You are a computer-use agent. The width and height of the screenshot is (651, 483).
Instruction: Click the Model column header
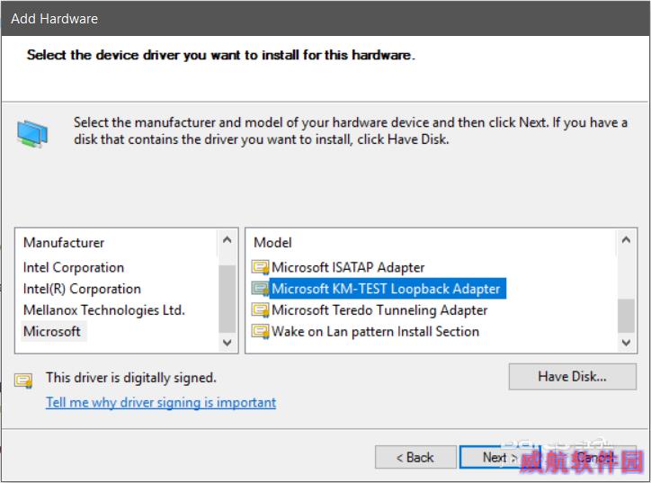click(x=272, y=243)
